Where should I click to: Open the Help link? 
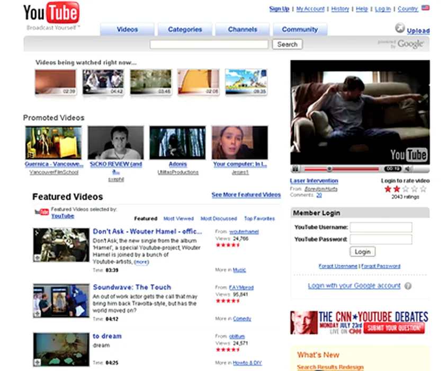tap(362, 9)
